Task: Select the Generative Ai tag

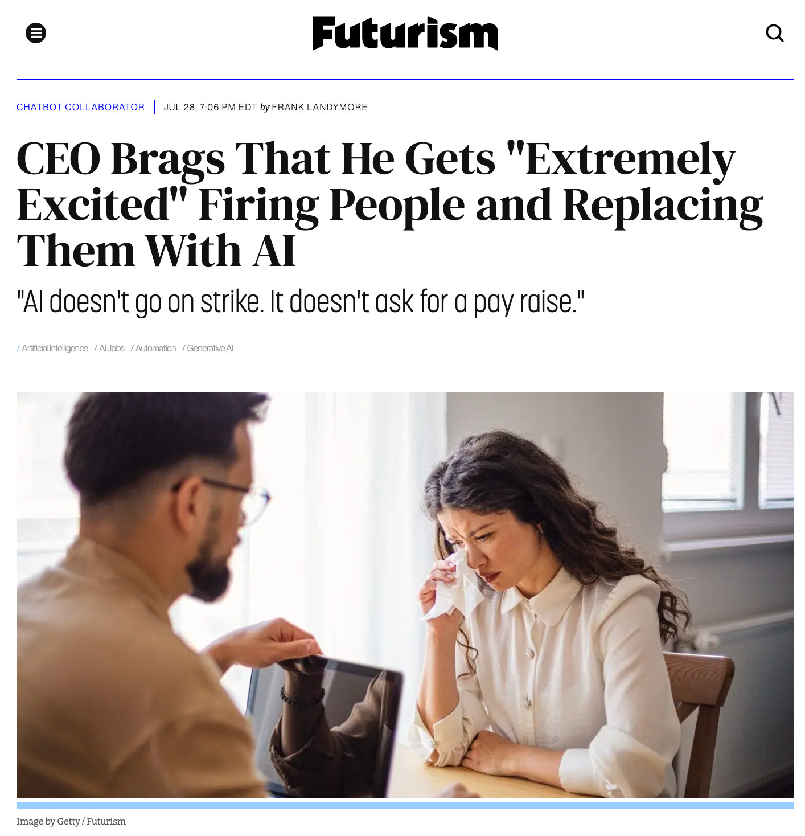Action: (210, 348)
